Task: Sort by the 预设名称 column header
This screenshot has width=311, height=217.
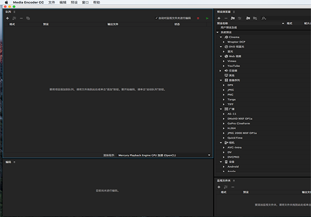Action: pyautogui.click(x=222, y=23)
